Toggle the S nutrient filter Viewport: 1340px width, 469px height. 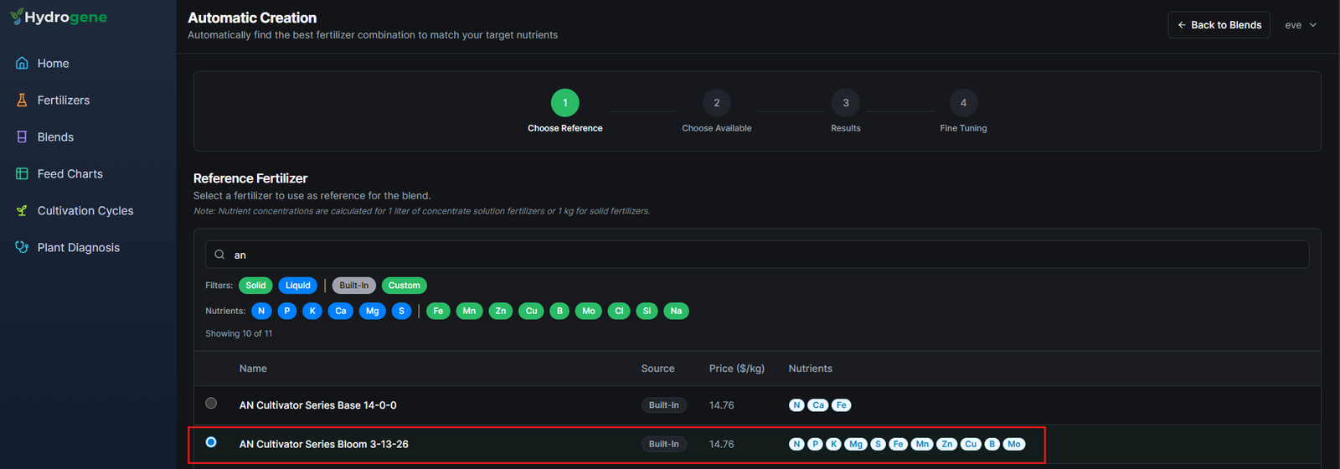click(401, 311)
